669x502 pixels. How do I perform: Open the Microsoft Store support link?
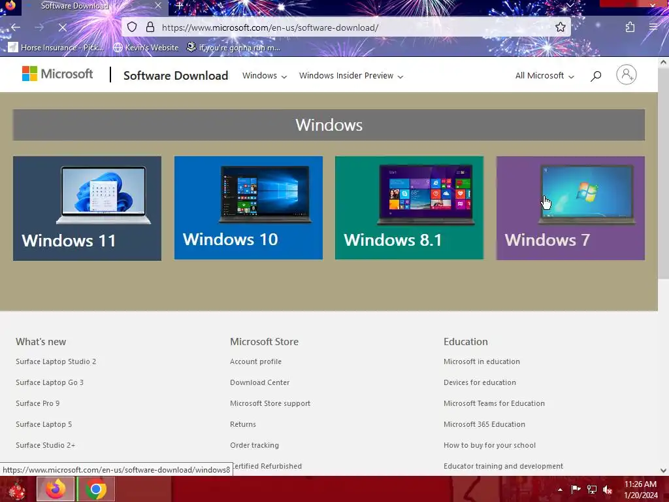click(x=270, y=403)
